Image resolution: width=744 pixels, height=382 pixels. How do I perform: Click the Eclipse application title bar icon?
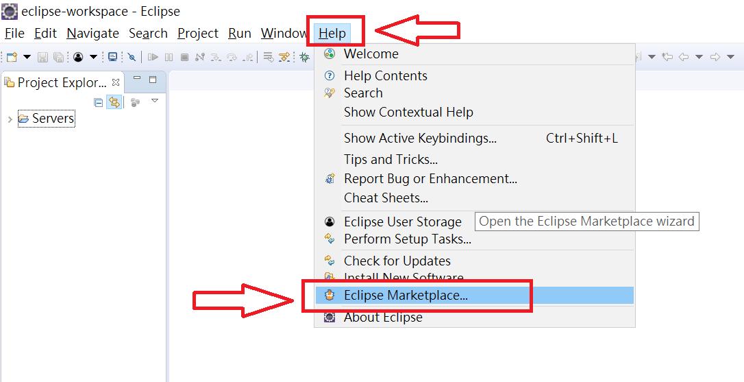point(10,11)
